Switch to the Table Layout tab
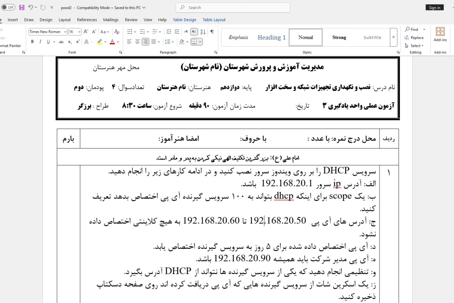Image resolution: width=454 pixels, height=303 pixels. point(214,20)
